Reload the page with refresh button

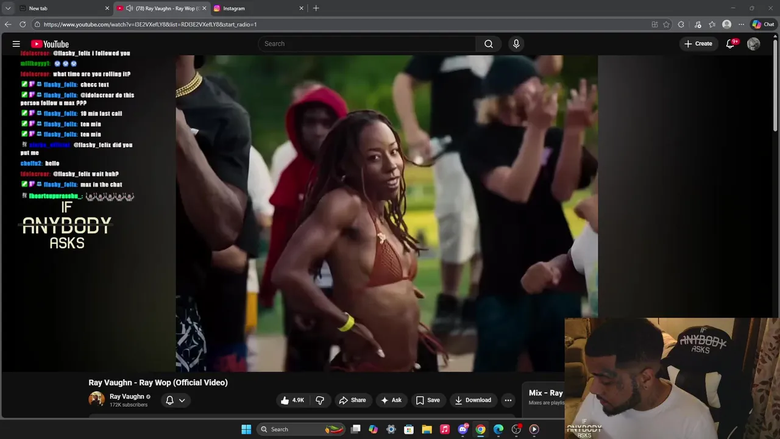(23, 24)
